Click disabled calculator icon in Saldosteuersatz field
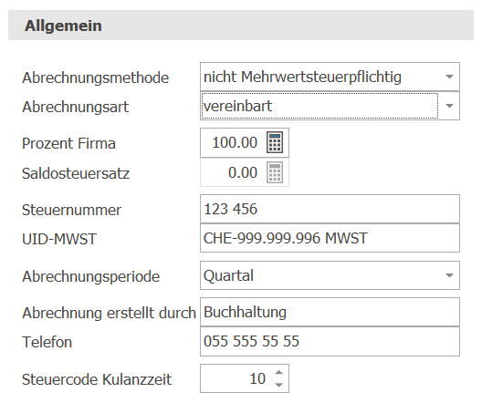Screen dimensions: 482x403 click(275, 172)
